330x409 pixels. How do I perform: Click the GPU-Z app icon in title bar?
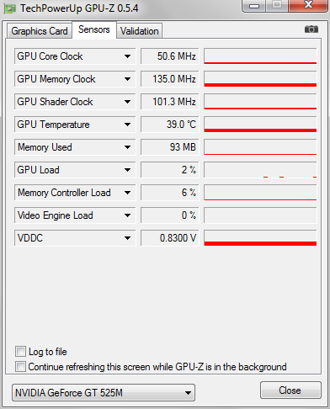pyautogui.click(x=10, y=8)
